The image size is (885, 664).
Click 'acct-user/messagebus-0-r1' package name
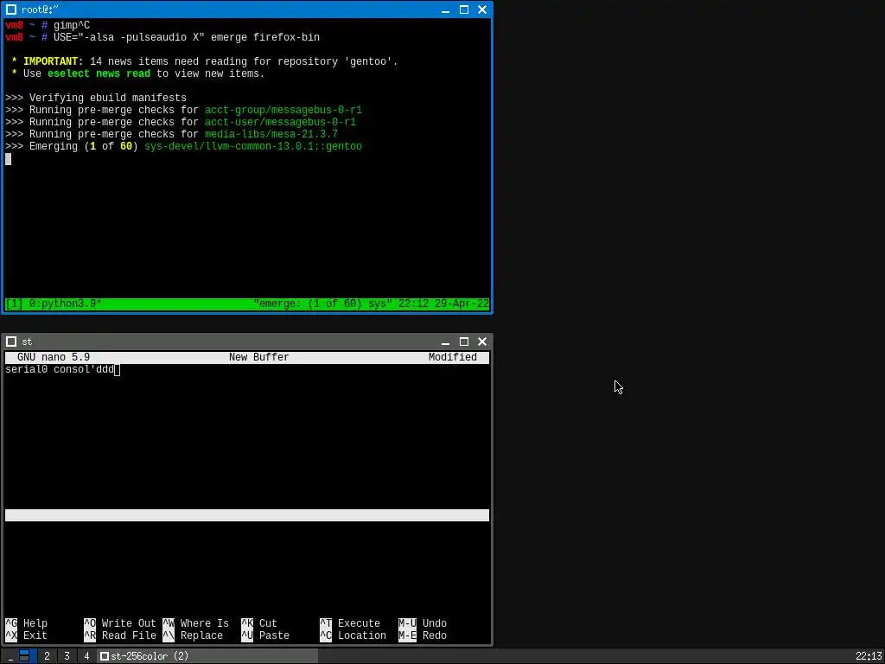pyautogui.click(x=281, y=123)
